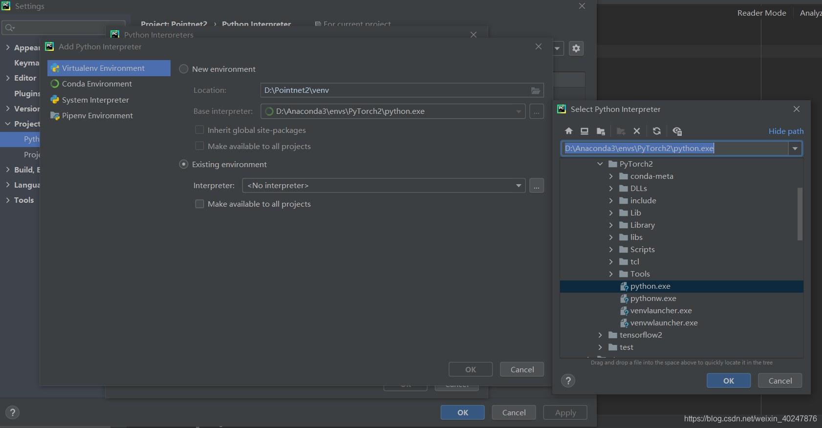This screenshot has height=428, width=822.
Task: Jump to project directory in file chooser
Action: pos(601,131)
